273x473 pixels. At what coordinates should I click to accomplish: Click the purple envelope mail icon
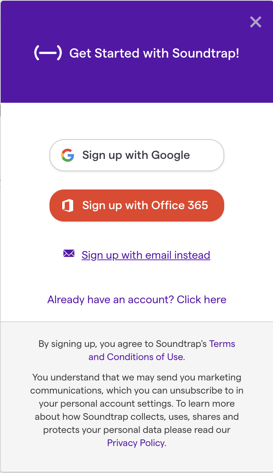(69, 254)
